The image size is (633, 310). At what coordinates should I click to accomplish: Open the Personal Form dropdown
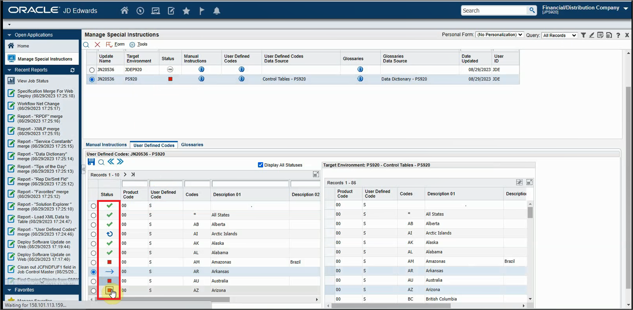(500, 35)
